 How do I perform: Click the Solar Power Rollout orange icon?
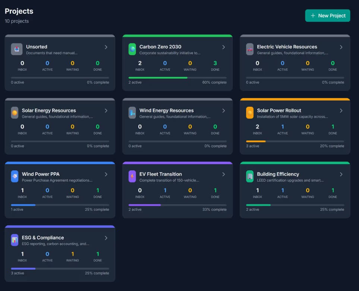coord(250,113)
